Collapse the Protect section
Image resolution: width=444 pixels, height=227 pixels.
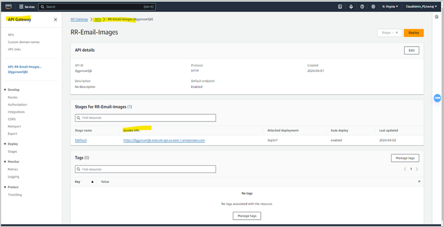5,187
